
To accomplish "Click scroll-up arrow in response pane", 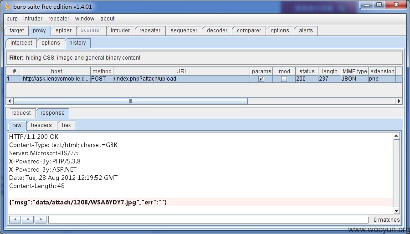I will [x=396, y=136].
